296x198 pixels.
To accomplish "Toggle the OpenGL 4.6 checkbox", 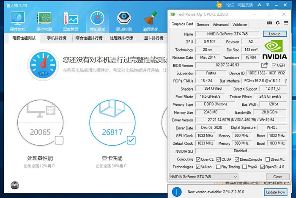I will 263,167.
